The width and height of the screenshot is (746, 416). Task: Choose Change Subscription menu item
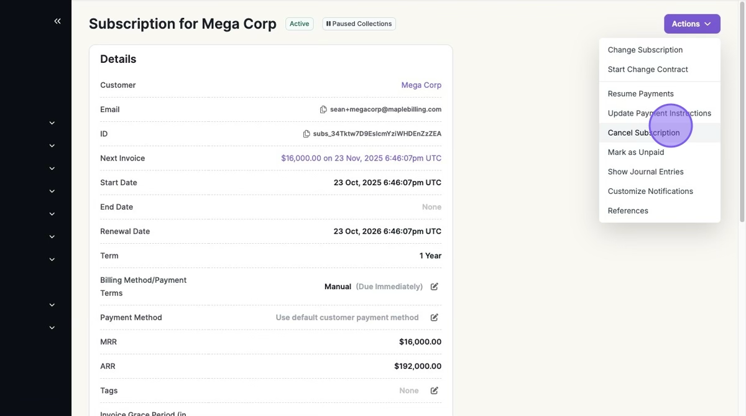(x=645, y=50)
